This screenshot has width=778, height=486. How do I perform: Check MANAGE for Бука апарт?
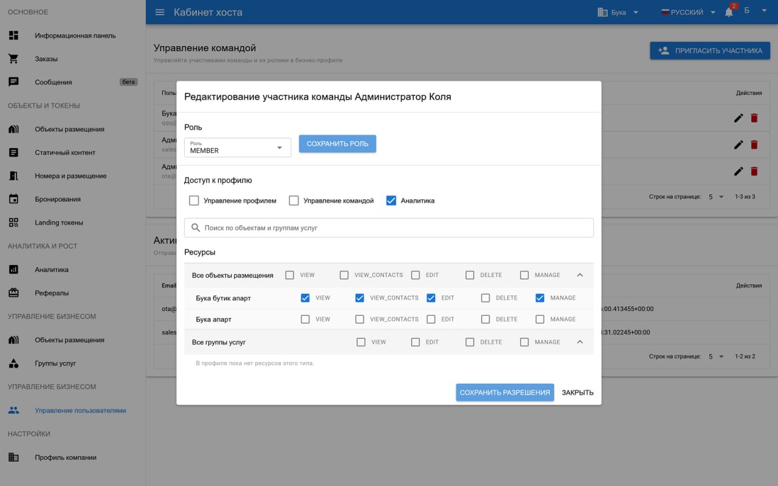(540, 319)
